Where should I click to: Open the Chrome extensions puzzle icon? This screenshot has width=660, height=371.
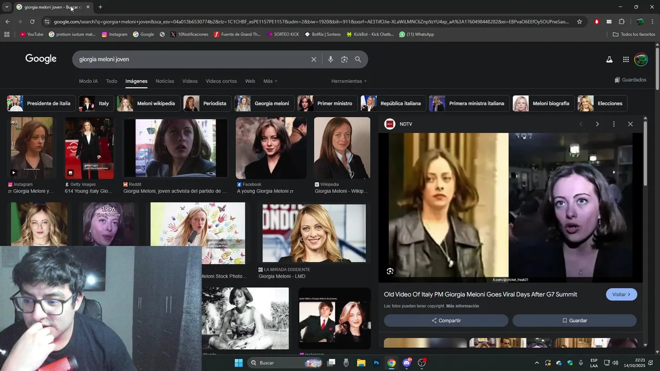pos(621,22)
